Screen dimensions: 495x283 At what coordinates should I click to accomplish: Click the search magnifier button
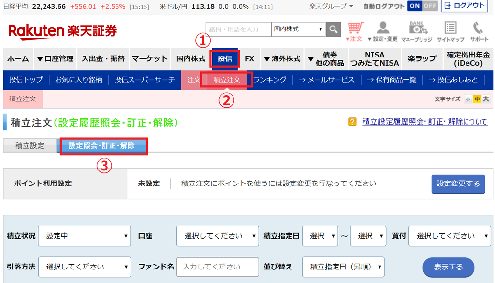(334, 29)
